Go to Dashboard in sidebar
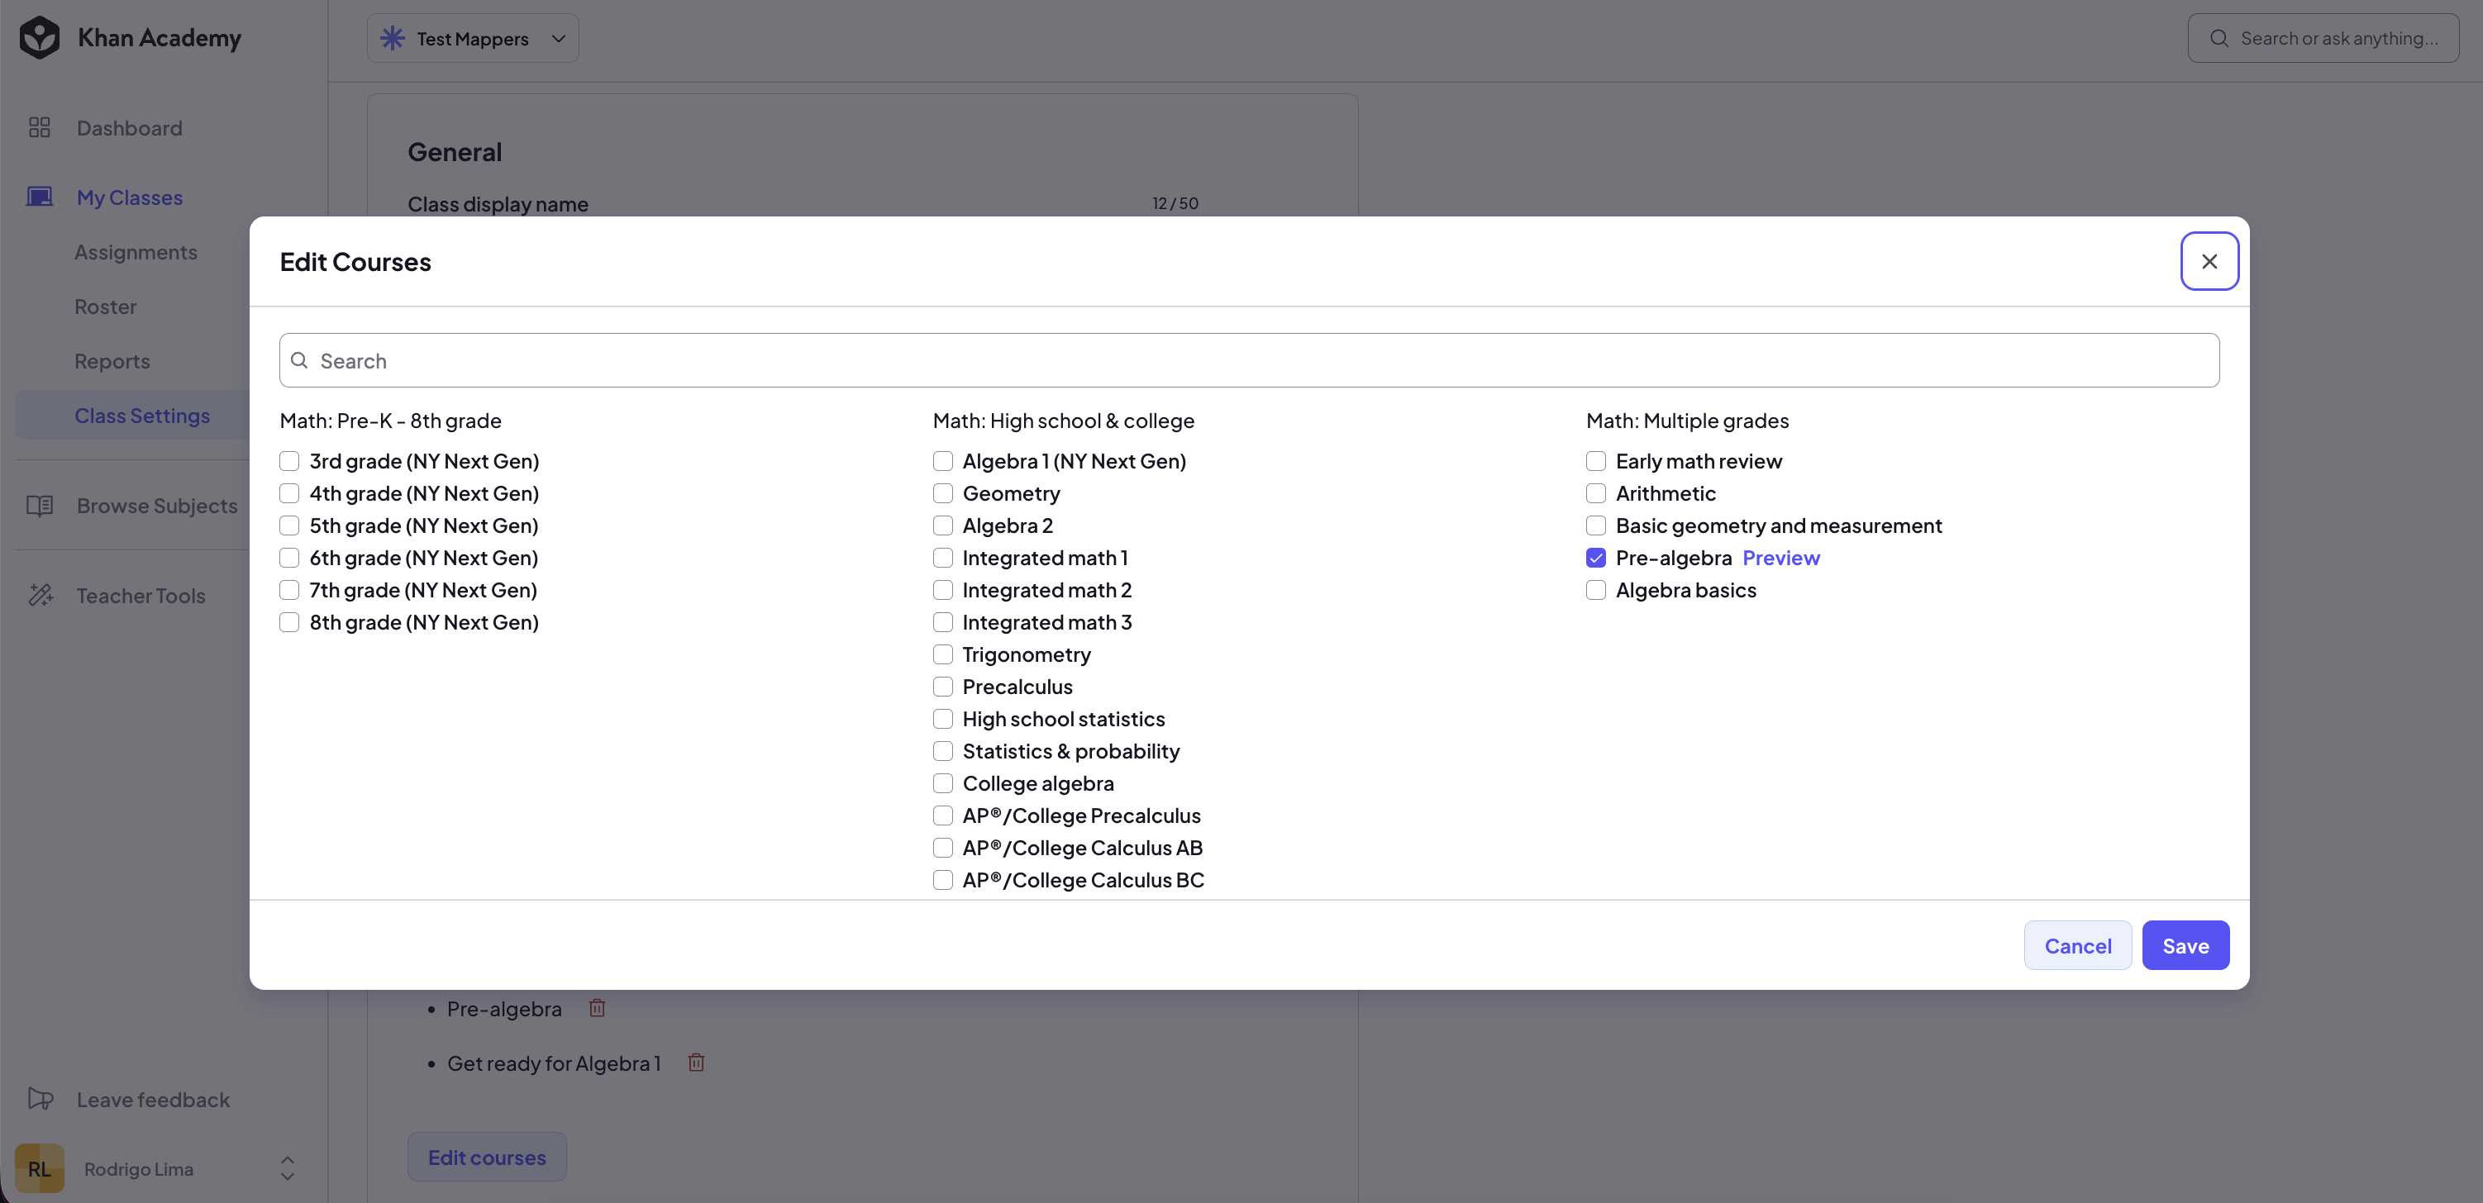The height and width of the screenshot is (1203, 2483). pyautogui.click(x=129, y=127)
